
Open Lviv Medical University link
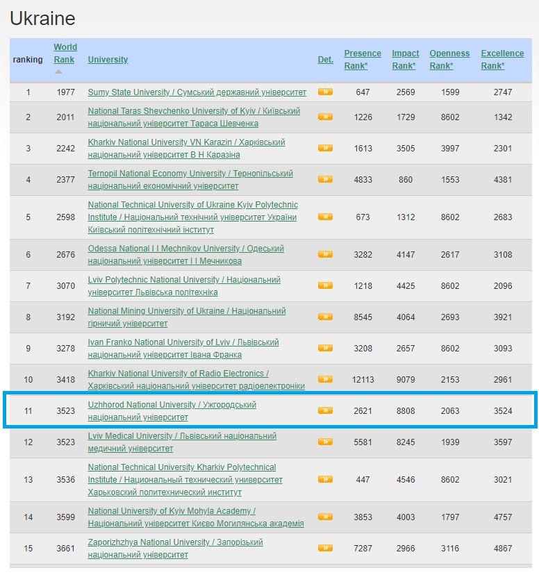coord(182,442)
